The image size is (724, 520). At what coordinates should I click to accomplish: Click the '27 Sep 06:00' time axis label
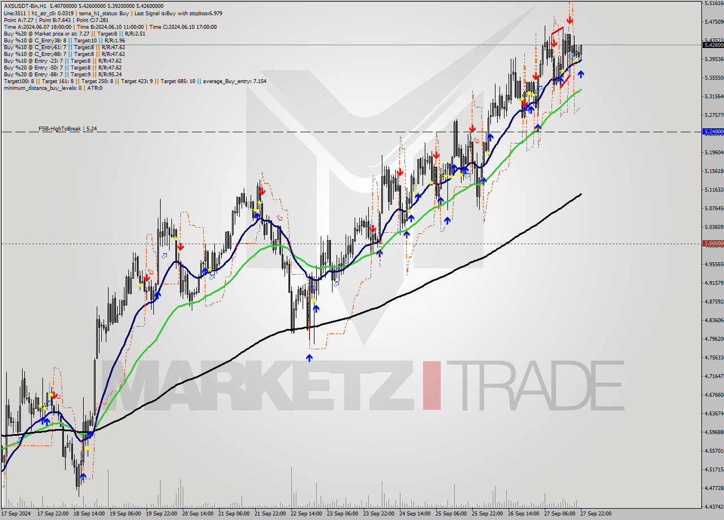point(559,514)
